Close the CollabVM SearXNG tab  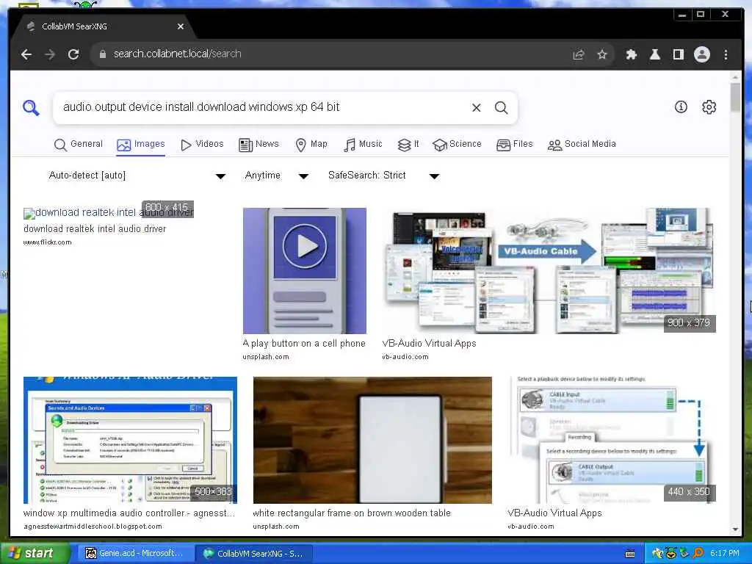click(181, 26)
